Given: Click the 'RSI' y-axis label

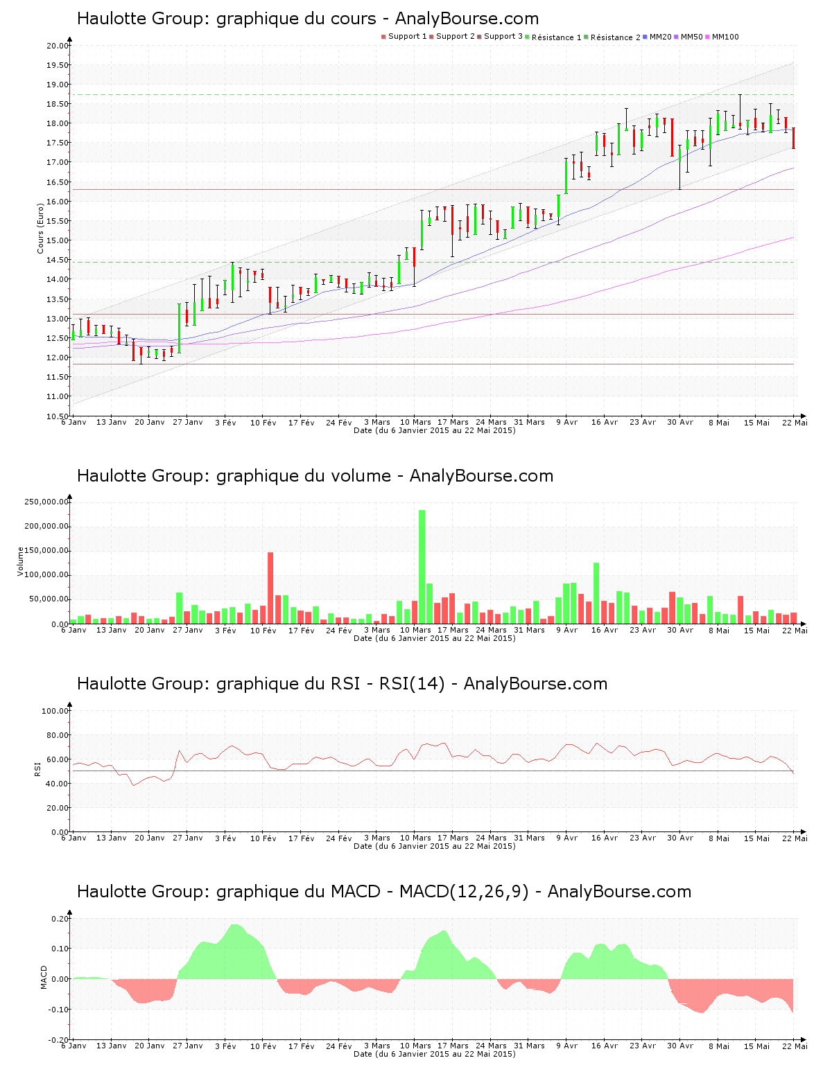Looking at the screenshot, I should click(x=38, y=768).
